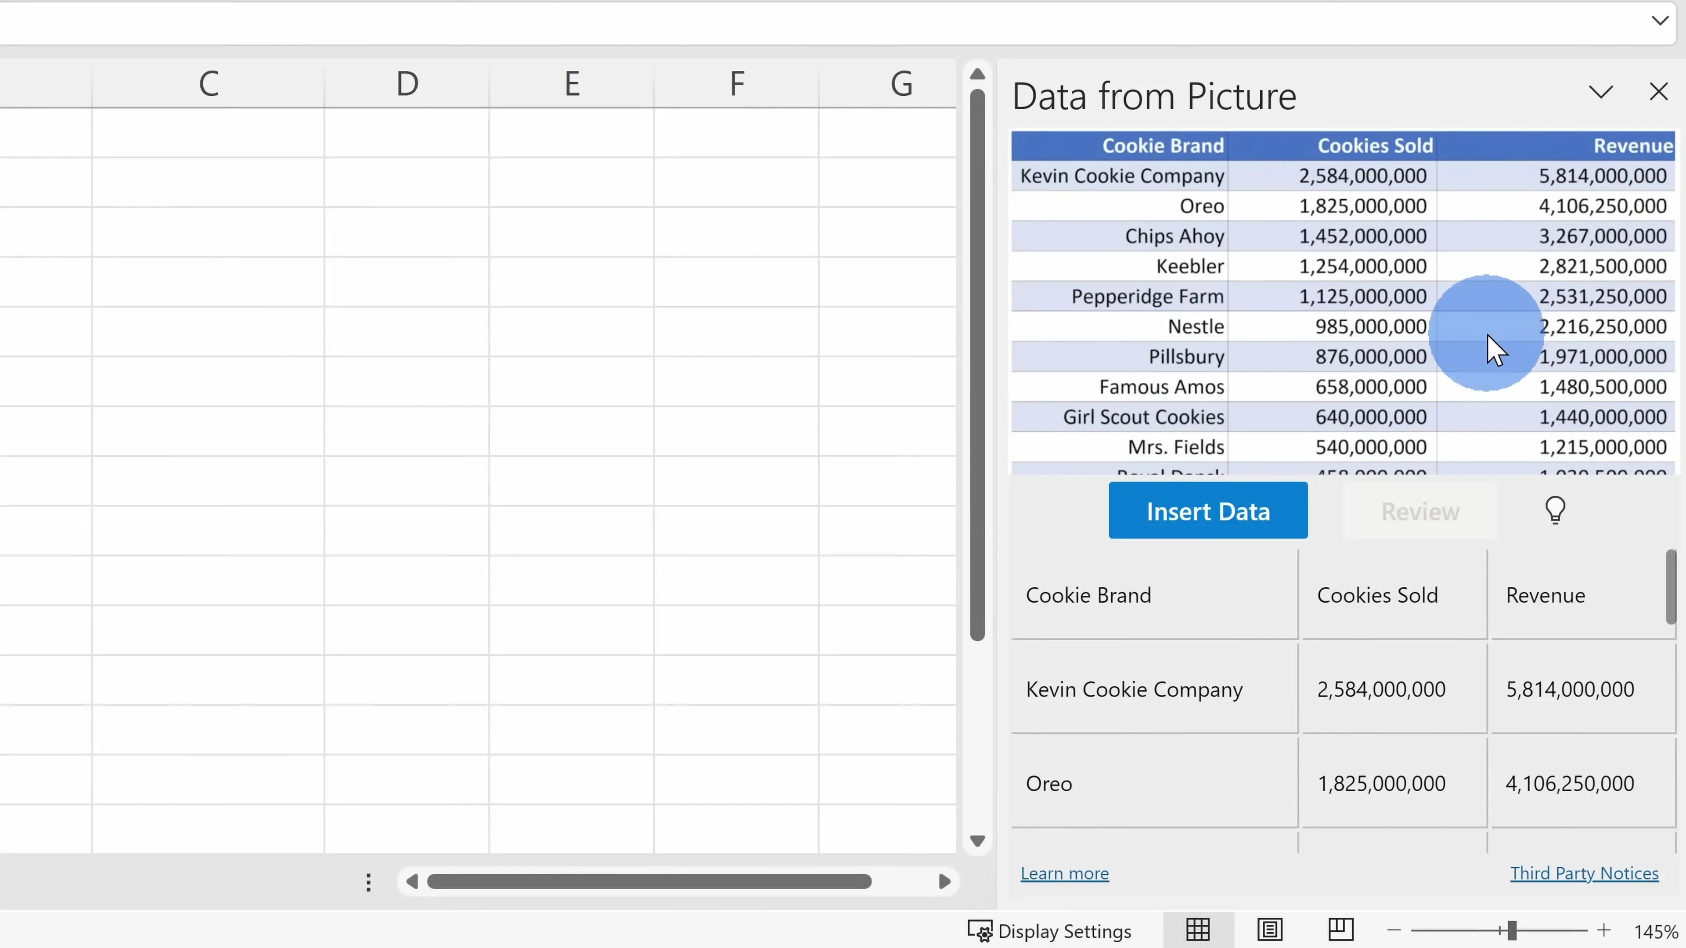
Task: Click the zoom out minus icon
Action: [1394, 930]
